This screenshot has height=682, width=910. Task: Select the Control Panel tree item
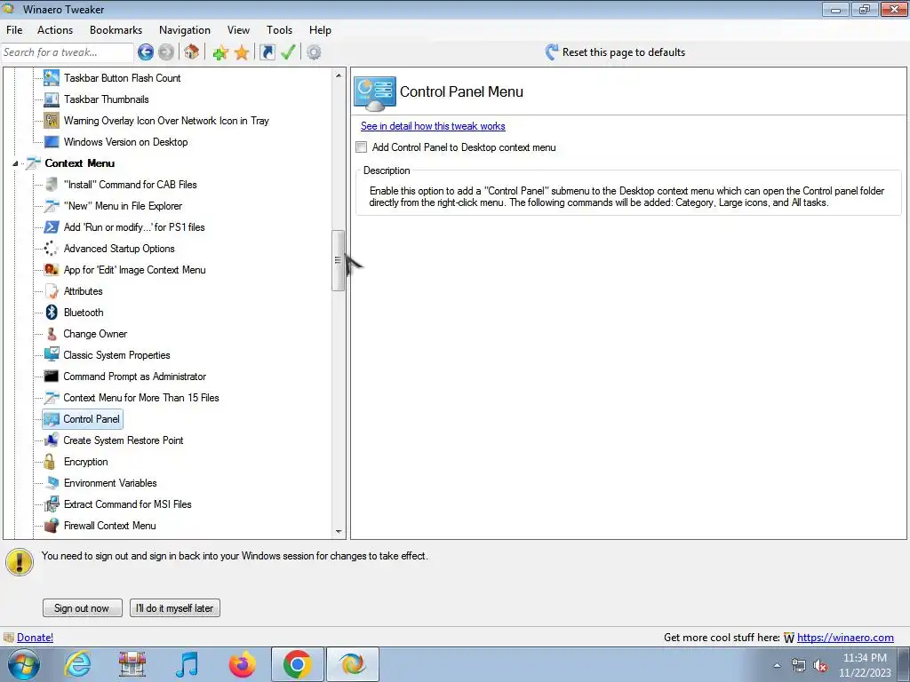92,419
